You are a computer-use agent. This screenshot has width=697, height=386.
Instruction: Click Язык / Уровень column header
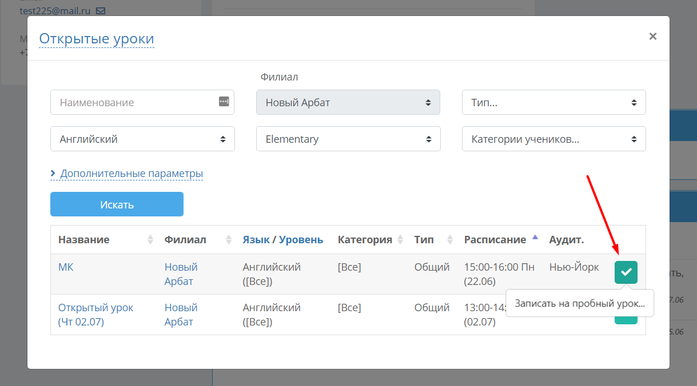point(283,240)
